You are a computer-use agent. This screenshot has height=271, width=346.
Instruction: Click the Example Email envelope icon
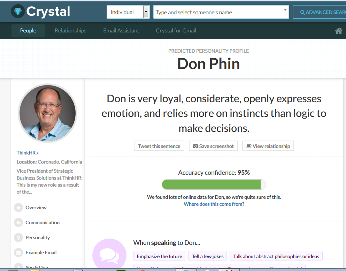pyautogui.click(x=18, y=253)
